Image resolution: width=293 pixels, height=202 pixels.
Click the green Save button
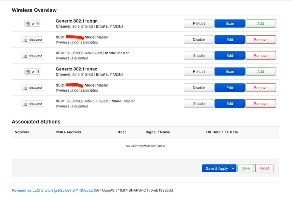point(245,168)
